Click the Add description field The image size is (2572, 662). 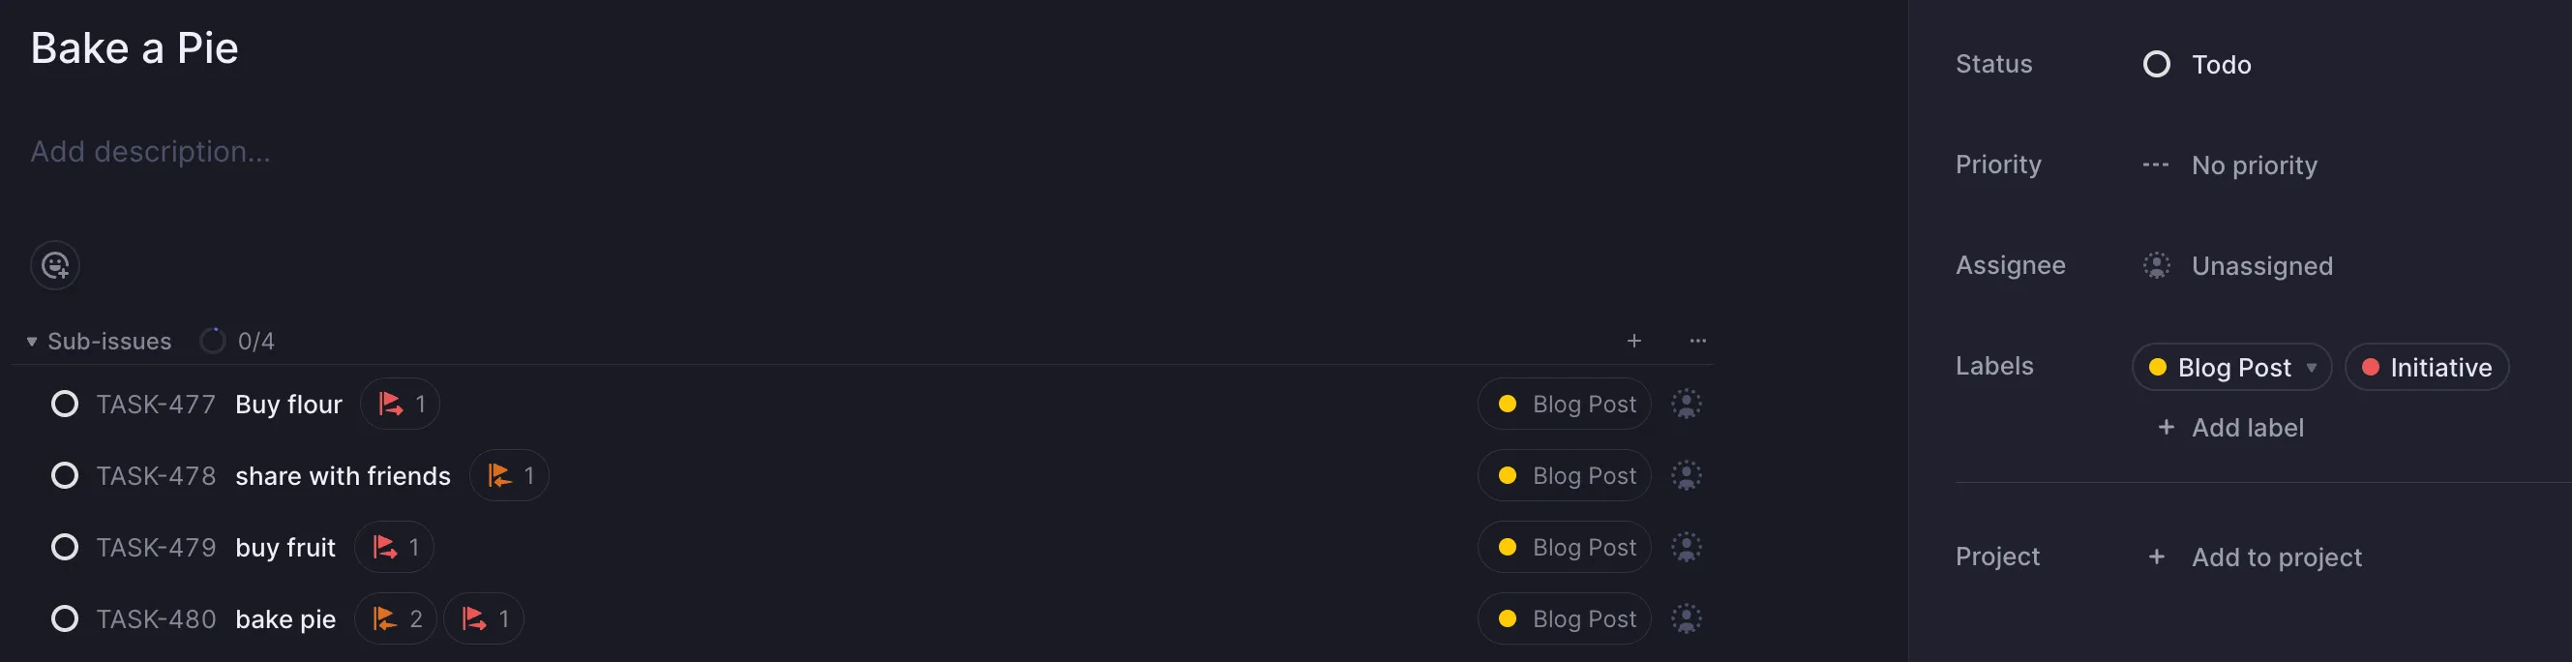click(x=150, y=152)
